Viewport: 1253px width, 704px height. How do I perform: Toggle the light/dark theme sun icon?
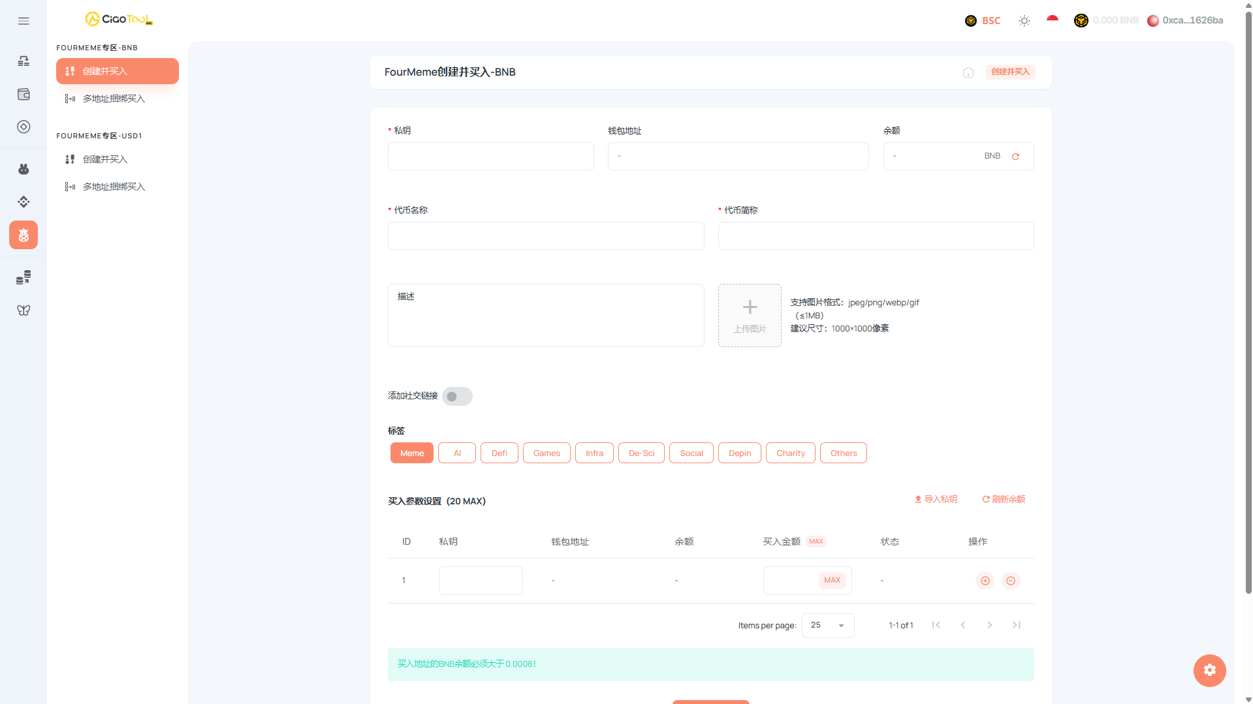pyautogui.click(x=1024, y=21)
